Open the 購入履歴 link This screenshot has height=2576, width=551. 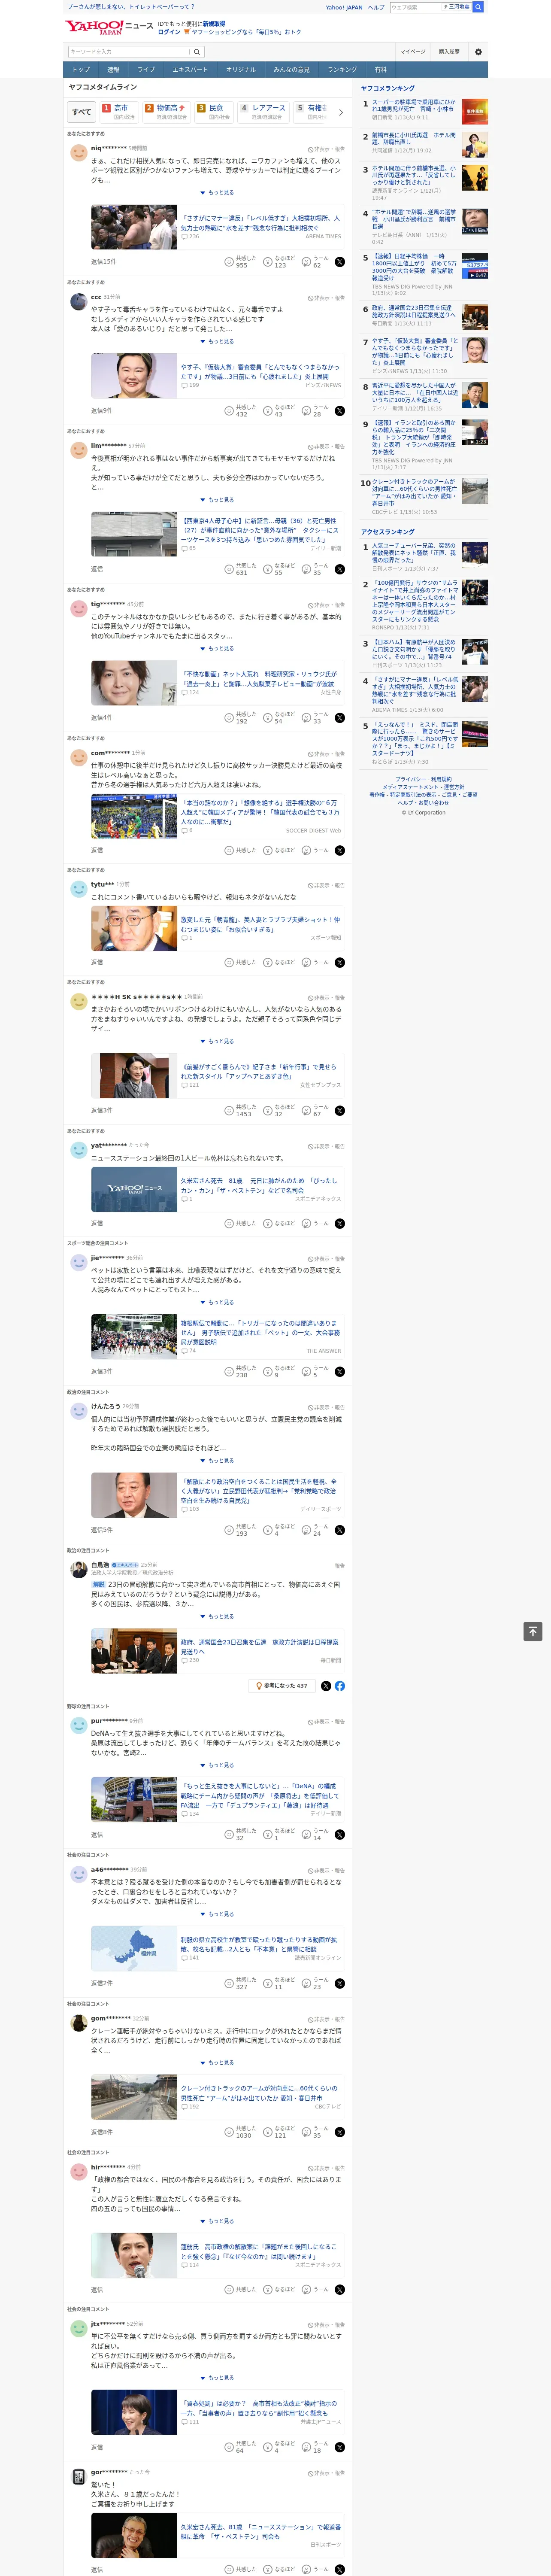(x=449, y=51)
